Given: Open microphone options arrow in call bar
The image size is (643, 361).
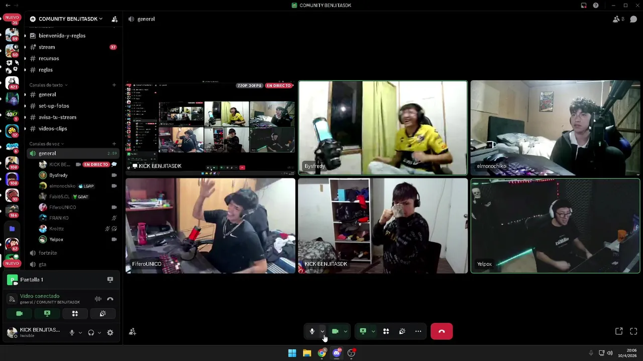Looking at the screenshot, I should [x=323, y=331].
